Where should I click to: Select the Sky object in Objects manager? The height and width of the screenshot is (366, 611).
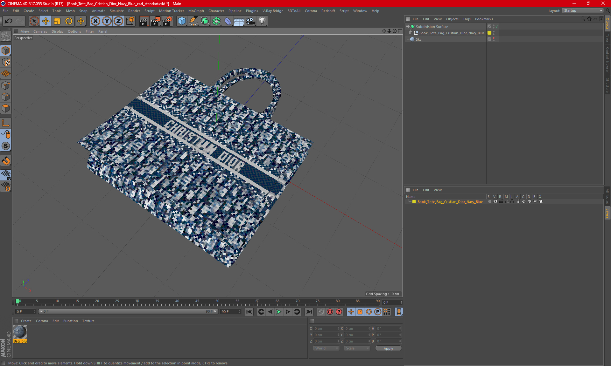418,39
